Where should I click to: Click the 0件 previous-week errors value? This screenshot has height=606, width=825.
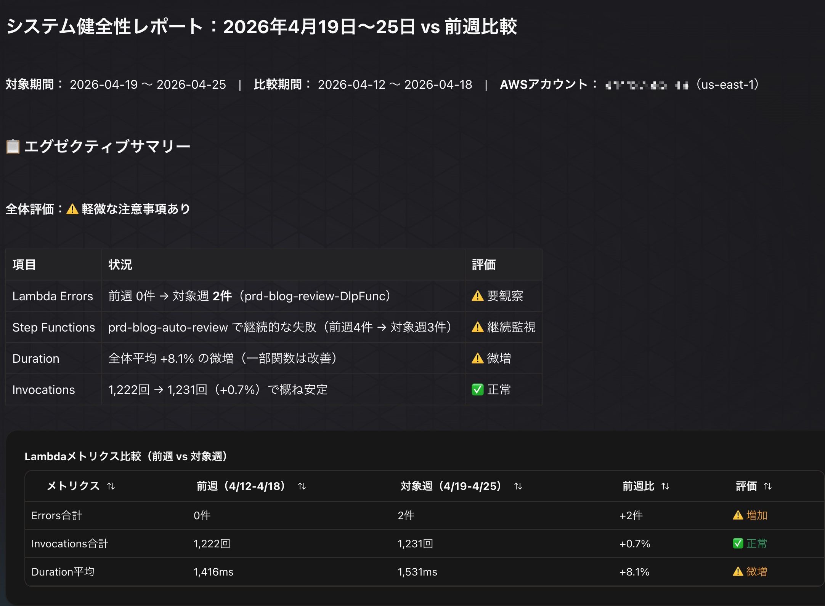point(202,515)
